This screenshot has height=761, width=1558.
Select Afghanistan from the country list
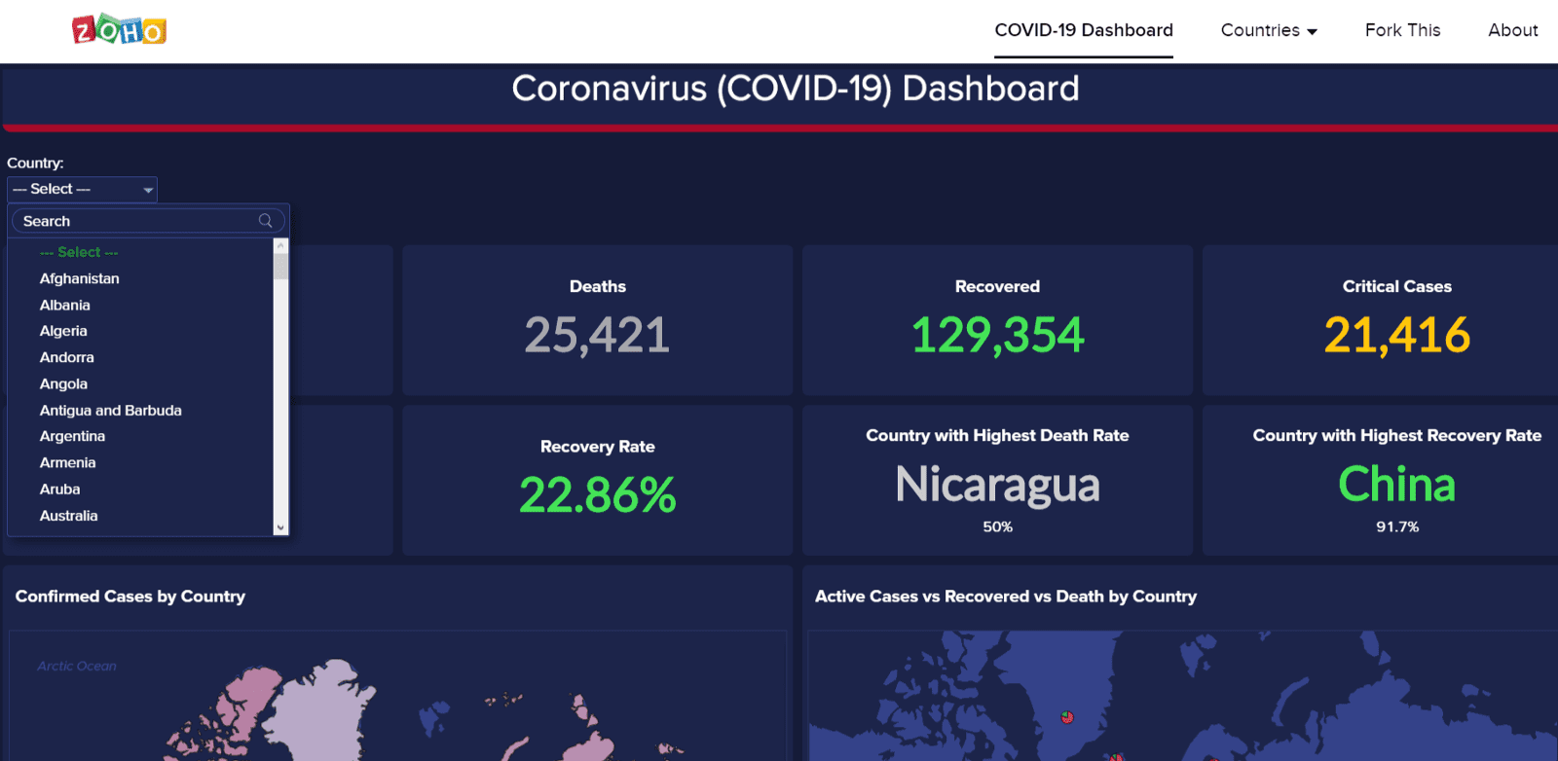point(80,278)
